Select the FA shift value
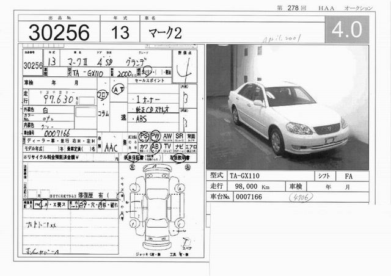 [x=349, y=176]
